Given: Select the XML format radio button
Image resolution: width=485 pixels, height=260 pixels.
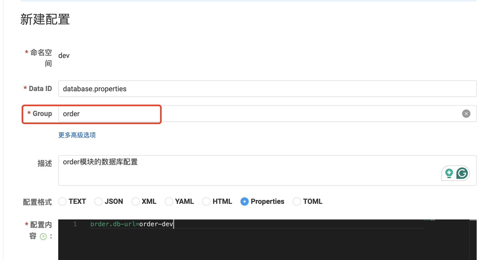Looking at the screenshot, I should 136,201.
